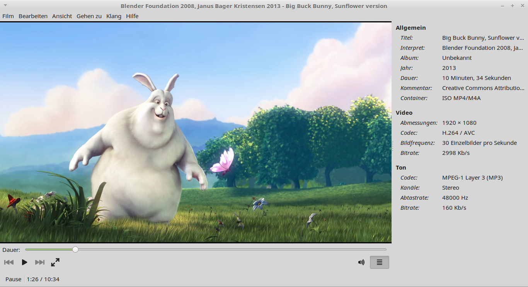Click the time display 1:26 / 10:34
This screenshot has width=528, height=287.
click(43, 279)
